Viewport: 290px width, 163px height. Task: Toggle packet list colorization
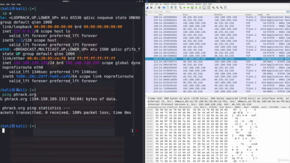point(208,8)
